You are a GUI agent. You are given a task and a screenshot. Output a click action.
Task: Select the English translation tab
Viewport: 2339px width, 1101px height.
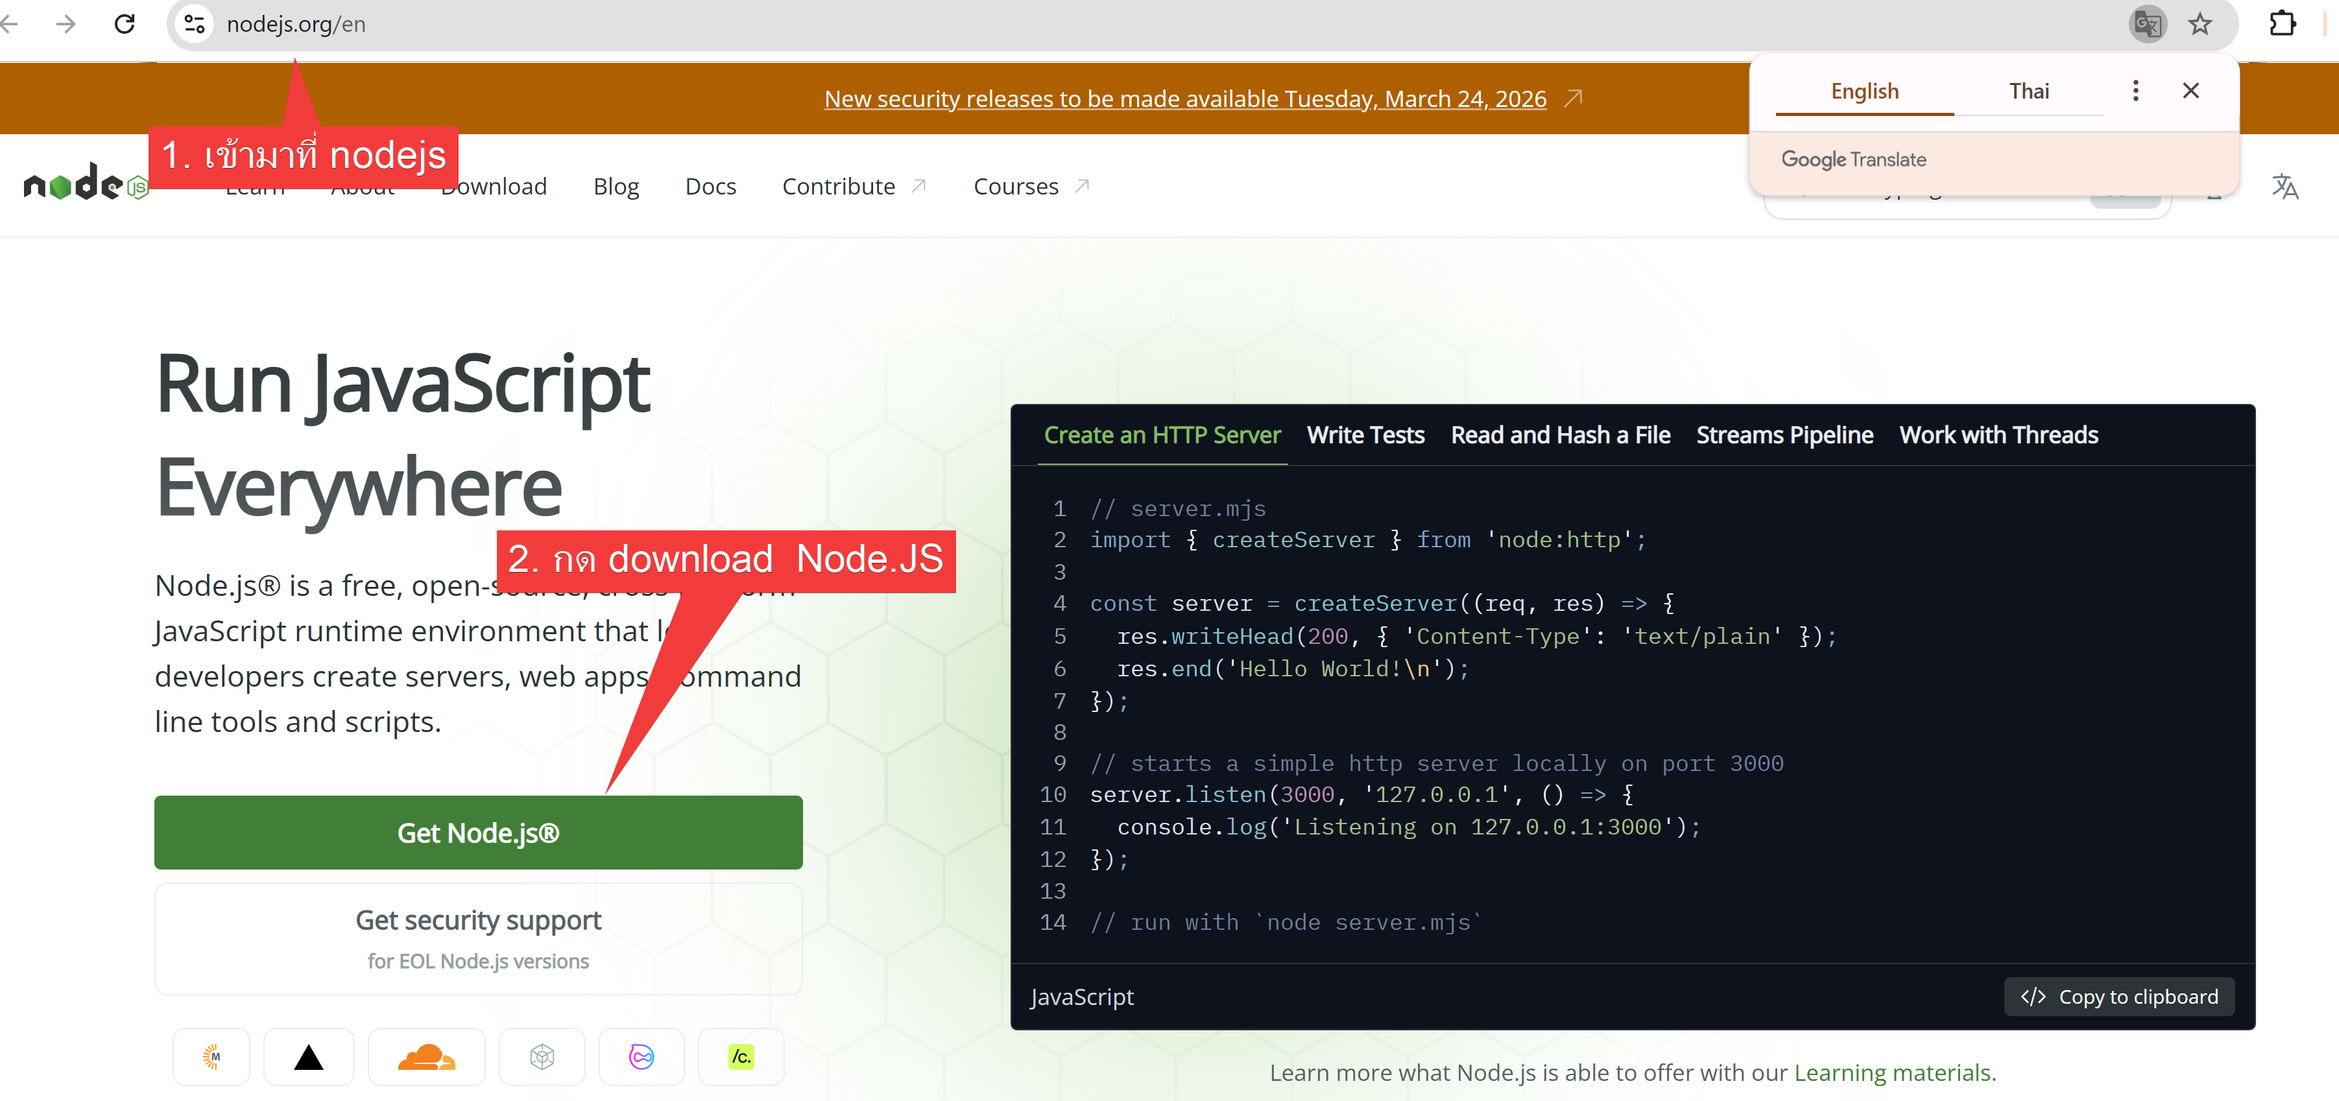click(1864, 91)
